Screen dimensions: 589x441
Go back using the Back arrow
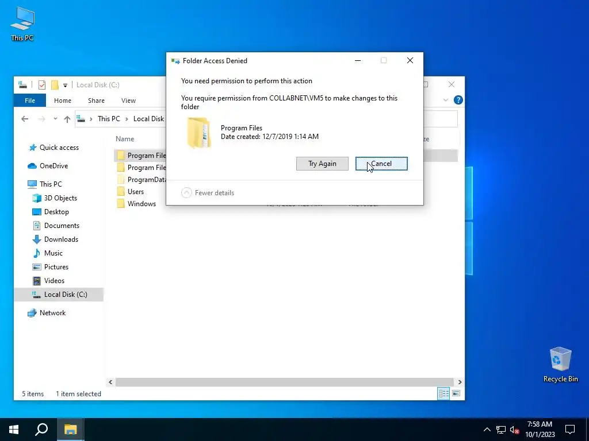pos(25,119)
